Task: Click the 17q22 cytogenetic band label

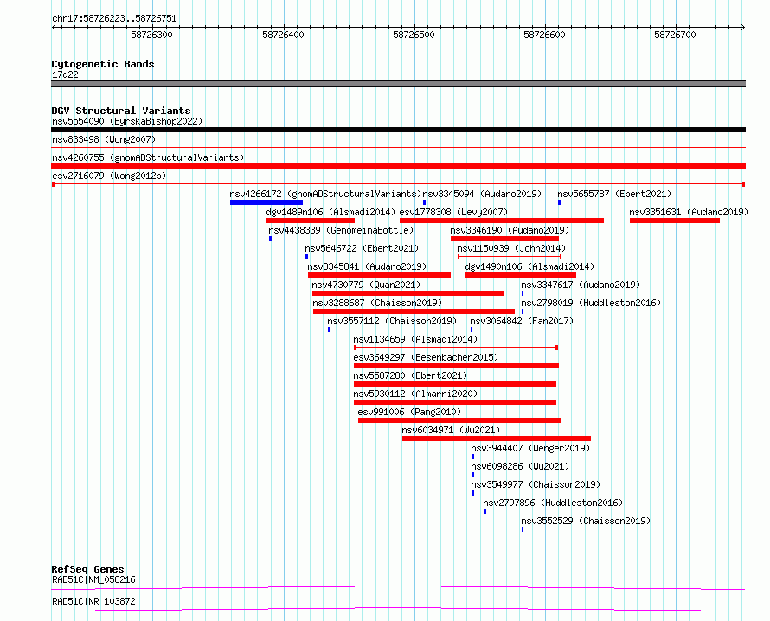Action: (x=65, y=74)
